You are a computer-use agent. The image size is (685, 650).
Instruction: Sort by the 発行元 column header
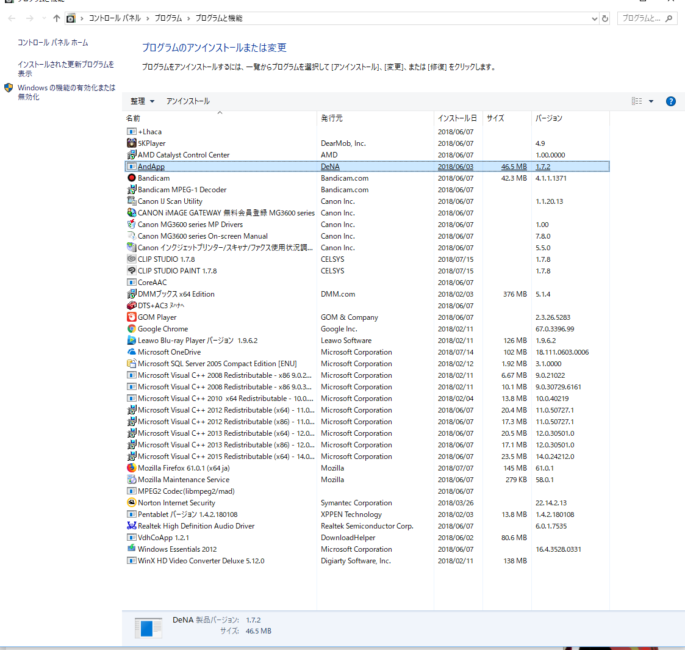(x=332, y=118)
